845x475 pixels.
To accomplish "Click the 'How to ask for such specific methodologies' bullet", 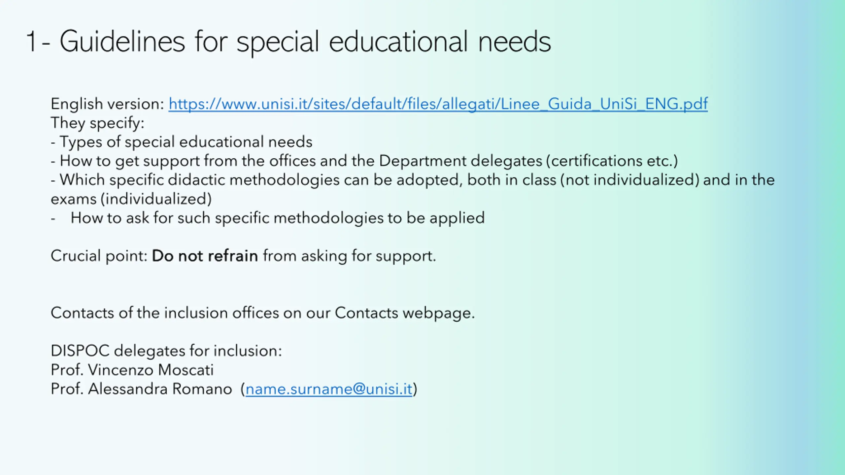I will pyautogui.click(x=277, y=218).
